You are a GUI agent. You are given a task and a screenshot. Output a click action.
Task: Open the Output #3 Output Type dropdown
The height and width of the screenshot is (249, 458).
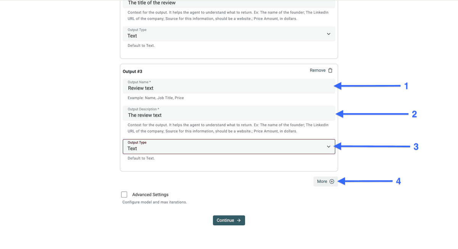[229, 146]
